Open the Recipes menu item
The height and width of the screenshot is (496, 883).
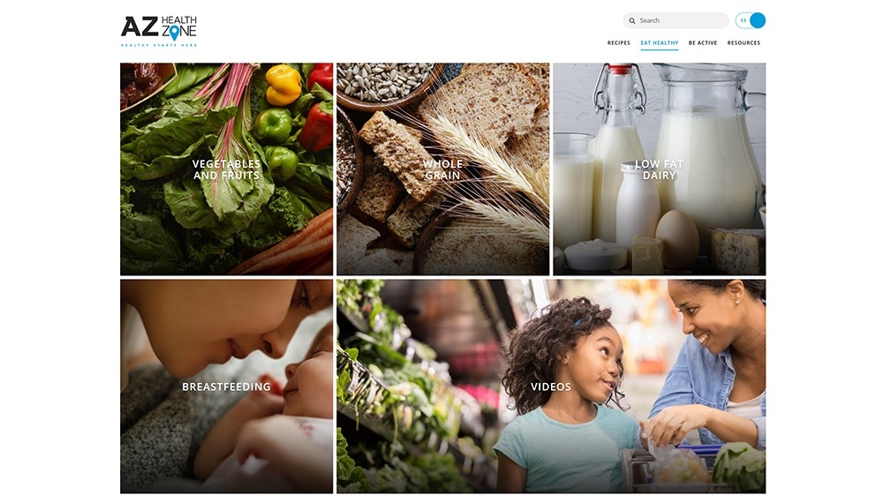618,42
